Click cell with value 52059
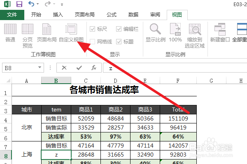247x164 pixels. (86, 118)
